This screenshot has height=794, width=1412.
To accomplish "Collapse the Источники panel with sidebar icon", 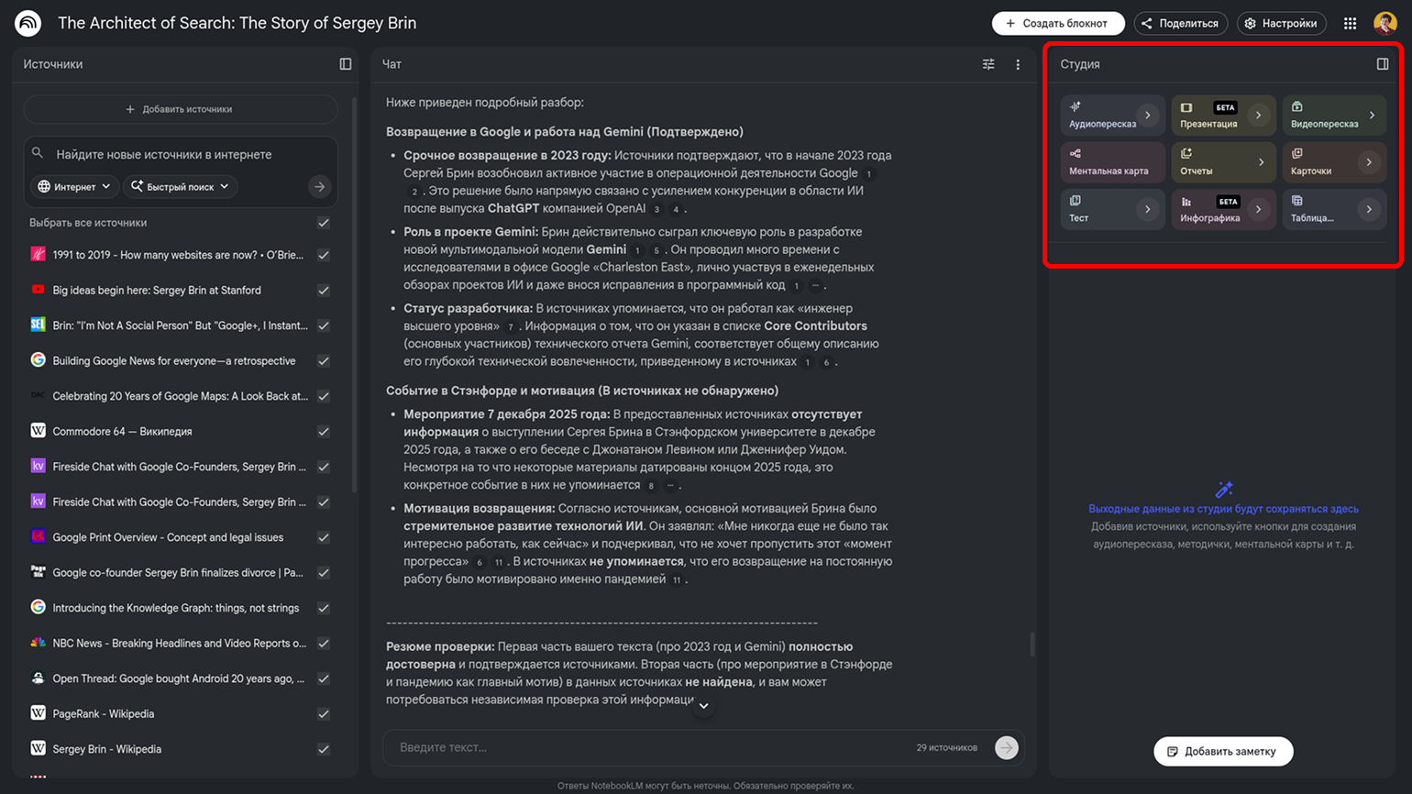I will point(346,64).
